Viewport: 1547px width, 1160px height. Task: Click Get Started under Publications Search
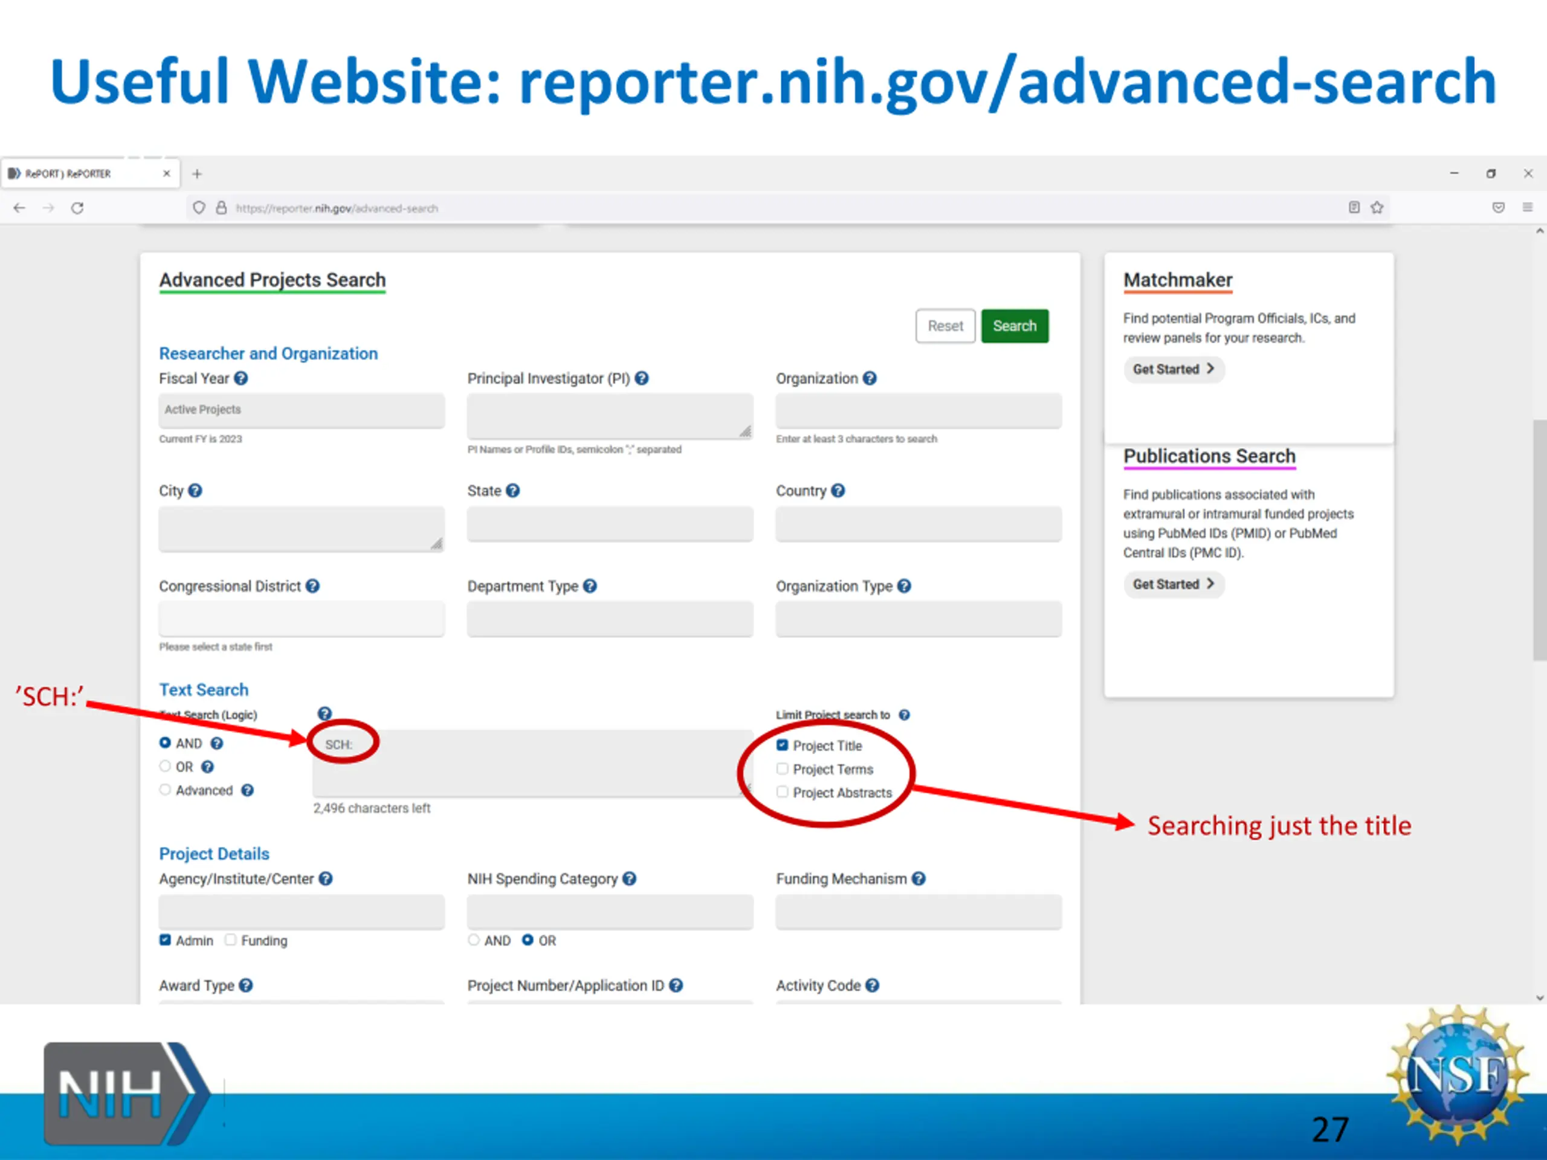pyautogui.click(x=1173, y=584)
